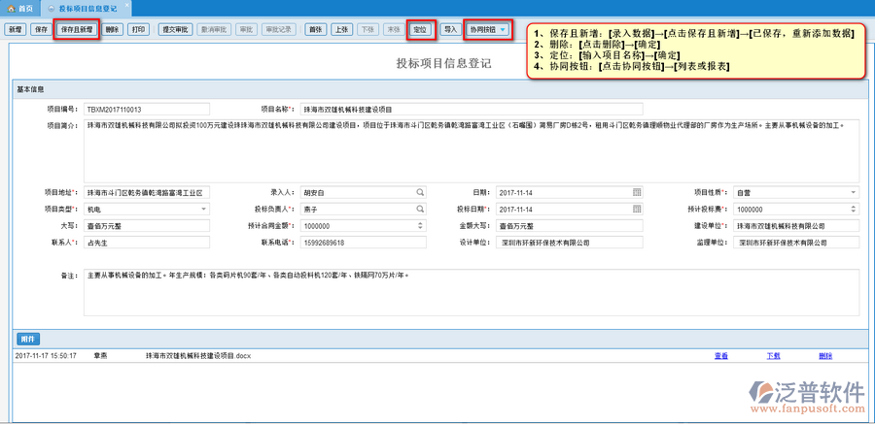Click the 删除 toolbar button

[113, 30]
